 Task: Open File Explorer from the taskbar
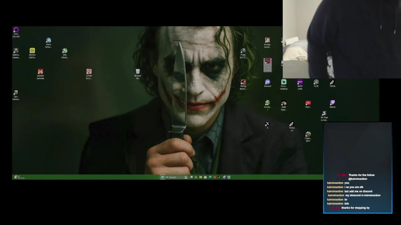click(200, 177)
